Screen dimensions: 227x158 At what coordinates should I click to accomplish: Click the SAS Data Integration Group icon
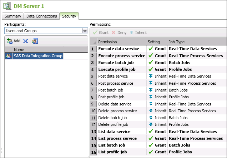9,56
